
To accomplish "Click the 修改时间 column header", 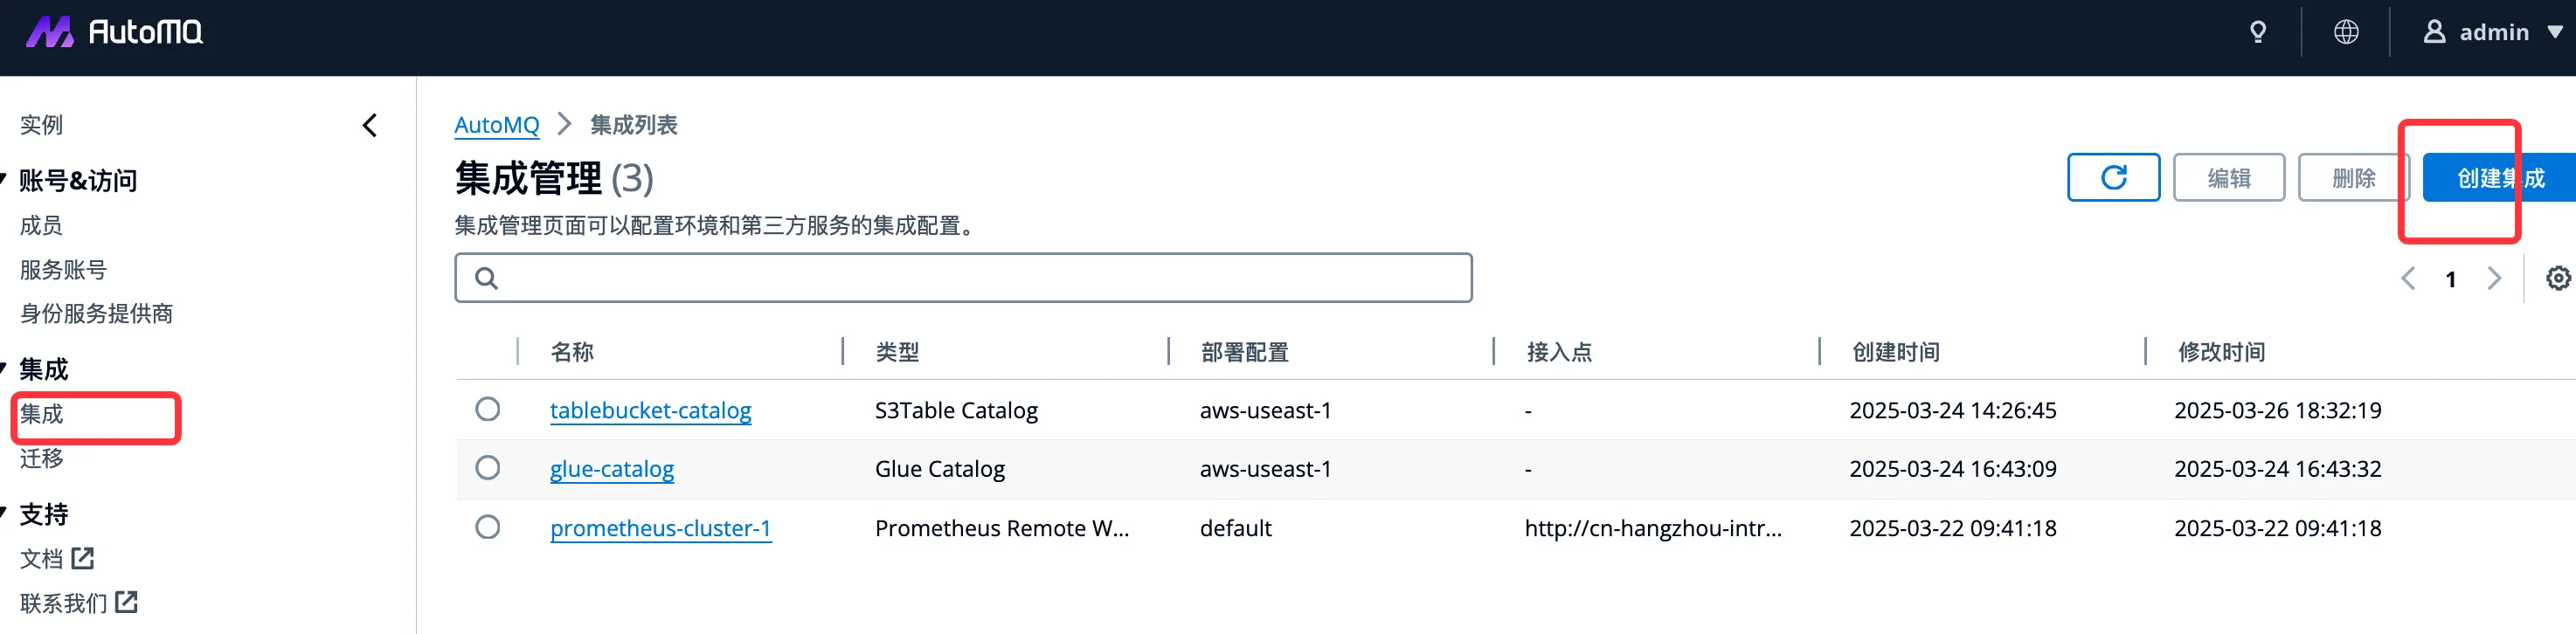I will point(2221,352).
